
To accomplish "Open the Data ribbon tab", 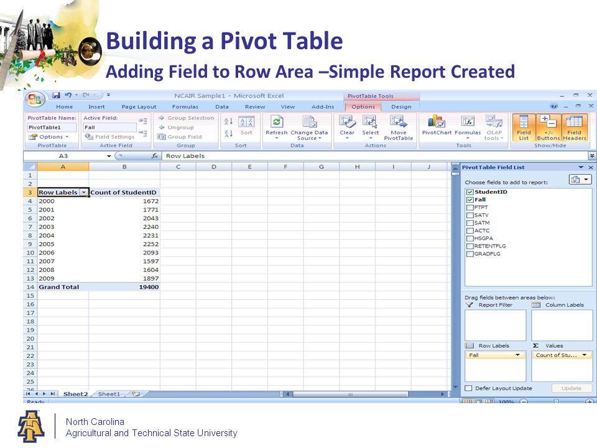I will [x=222, y=107].
